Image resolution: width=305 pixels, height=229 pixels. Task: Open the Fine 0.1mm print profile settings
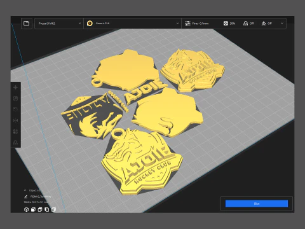tap(196, 24)
